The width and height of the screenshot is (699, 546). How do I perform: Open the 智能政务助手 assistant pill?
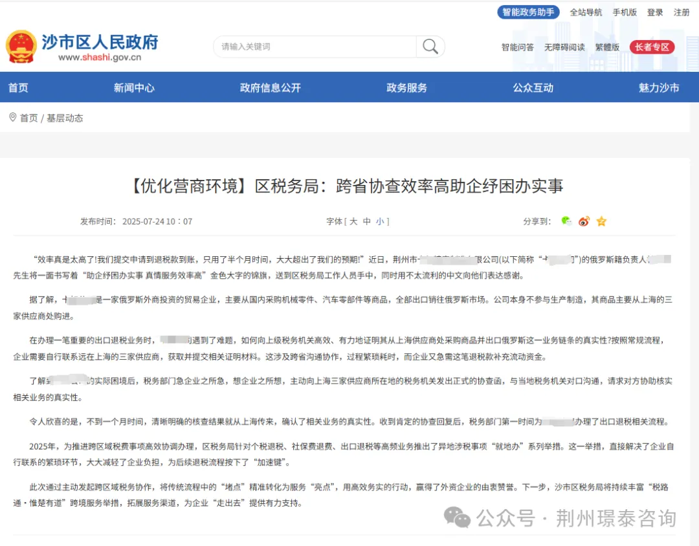527,12
